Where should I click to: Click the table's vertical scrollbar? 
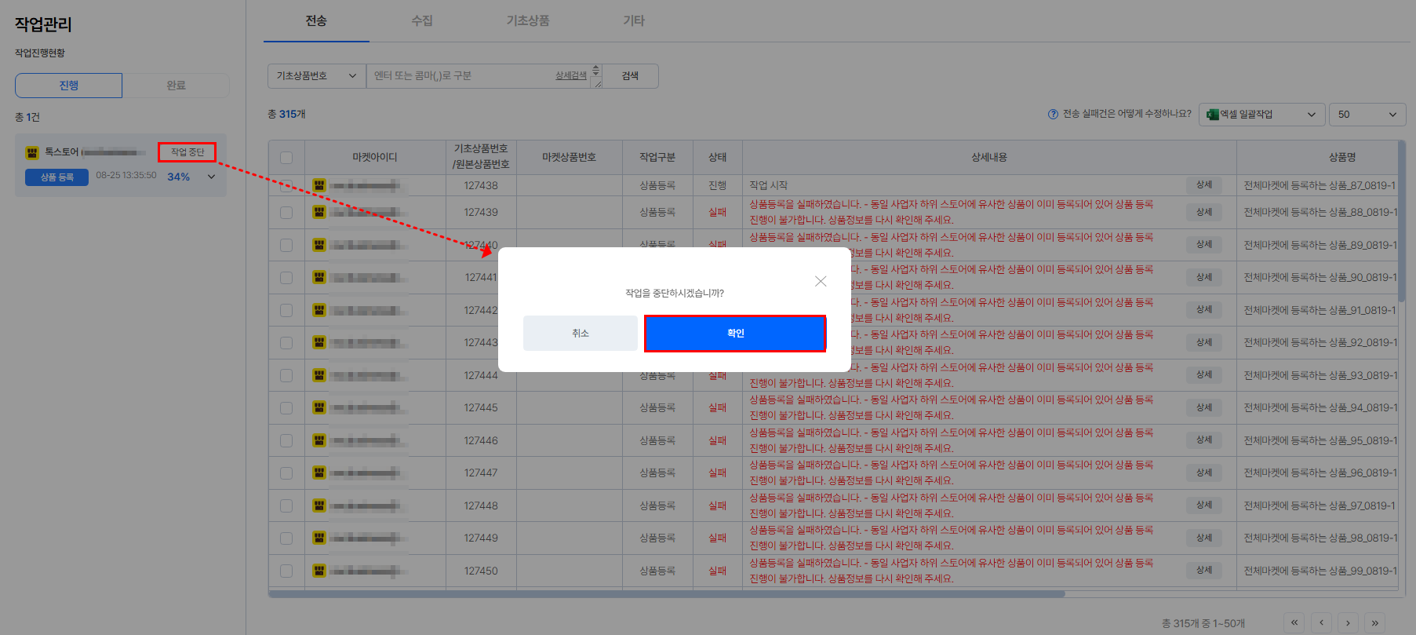(x=1402, y=222)
